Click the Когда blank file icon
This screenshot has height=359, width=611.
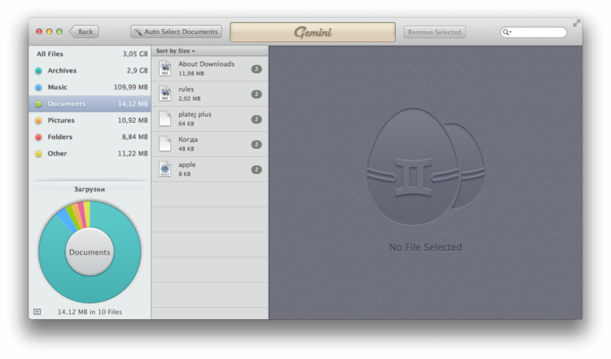point(165,144)
